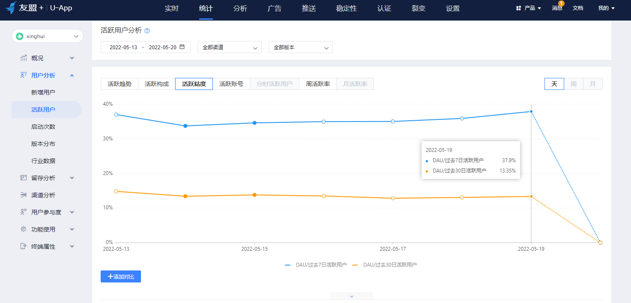The width and height of the screenshot is (631, 303).
Task: Click the 功能使用 gear icon
Action: 24,229
